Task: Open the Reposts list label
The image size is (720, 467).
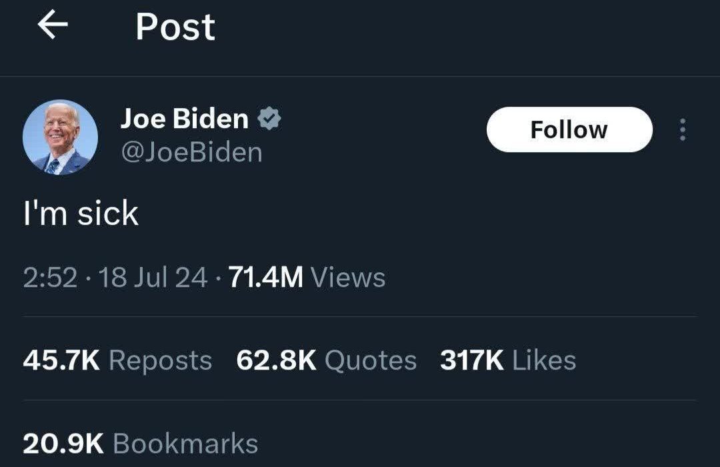Action: [161, 361]
